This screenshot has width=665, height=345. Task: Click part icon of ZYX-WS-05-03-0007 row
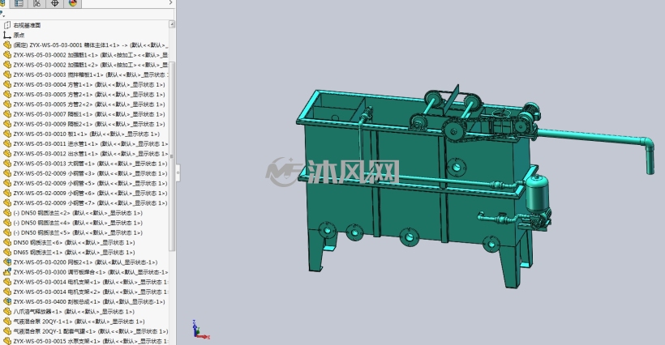(x=7, y=114)
